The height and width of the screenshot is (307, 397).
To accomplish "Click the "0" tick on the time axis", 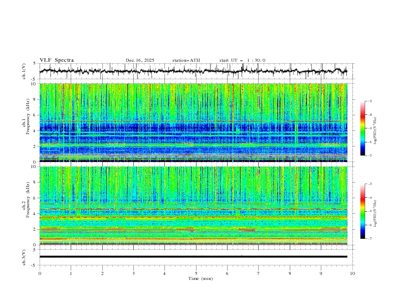I will (40, 273).
